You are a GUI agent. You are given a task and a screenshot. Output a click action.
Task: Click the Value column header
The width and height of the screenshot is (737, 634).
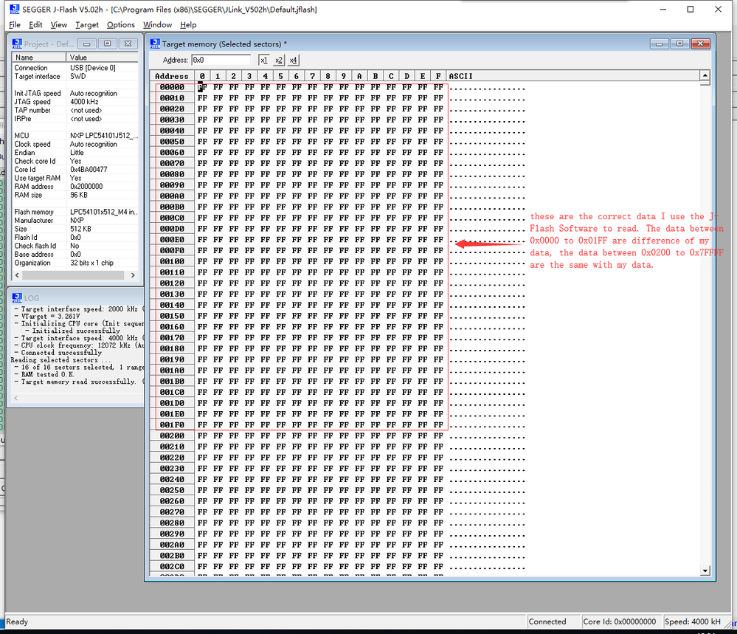coord(103,58)
